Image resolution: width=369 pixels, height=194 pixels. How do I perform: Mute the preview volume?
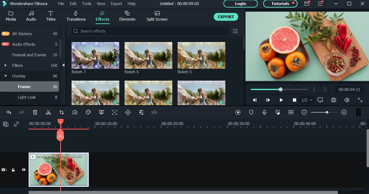347,100
